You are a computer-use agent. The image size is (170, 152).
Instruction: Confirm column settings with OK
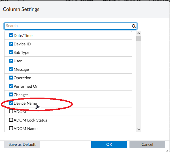coord(109,144)
